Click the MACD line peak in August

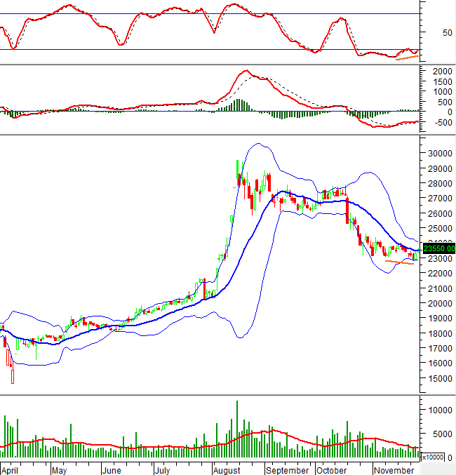click(246, 71)
